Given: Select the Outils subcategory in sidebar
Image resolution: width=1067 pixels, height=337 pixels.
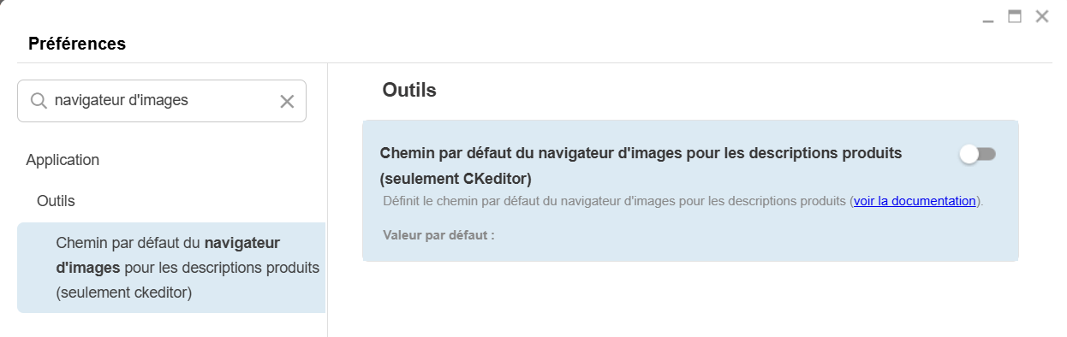Looking at the screenshot, I should coord(56,201).
